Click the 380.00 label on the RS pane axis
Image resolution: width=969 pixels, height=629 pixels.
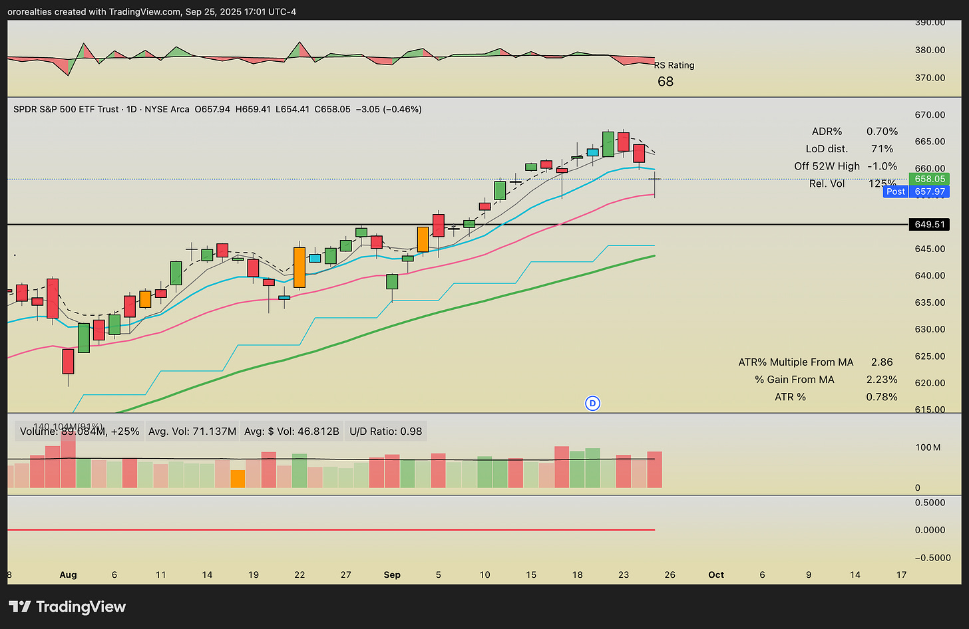[930, 50]
